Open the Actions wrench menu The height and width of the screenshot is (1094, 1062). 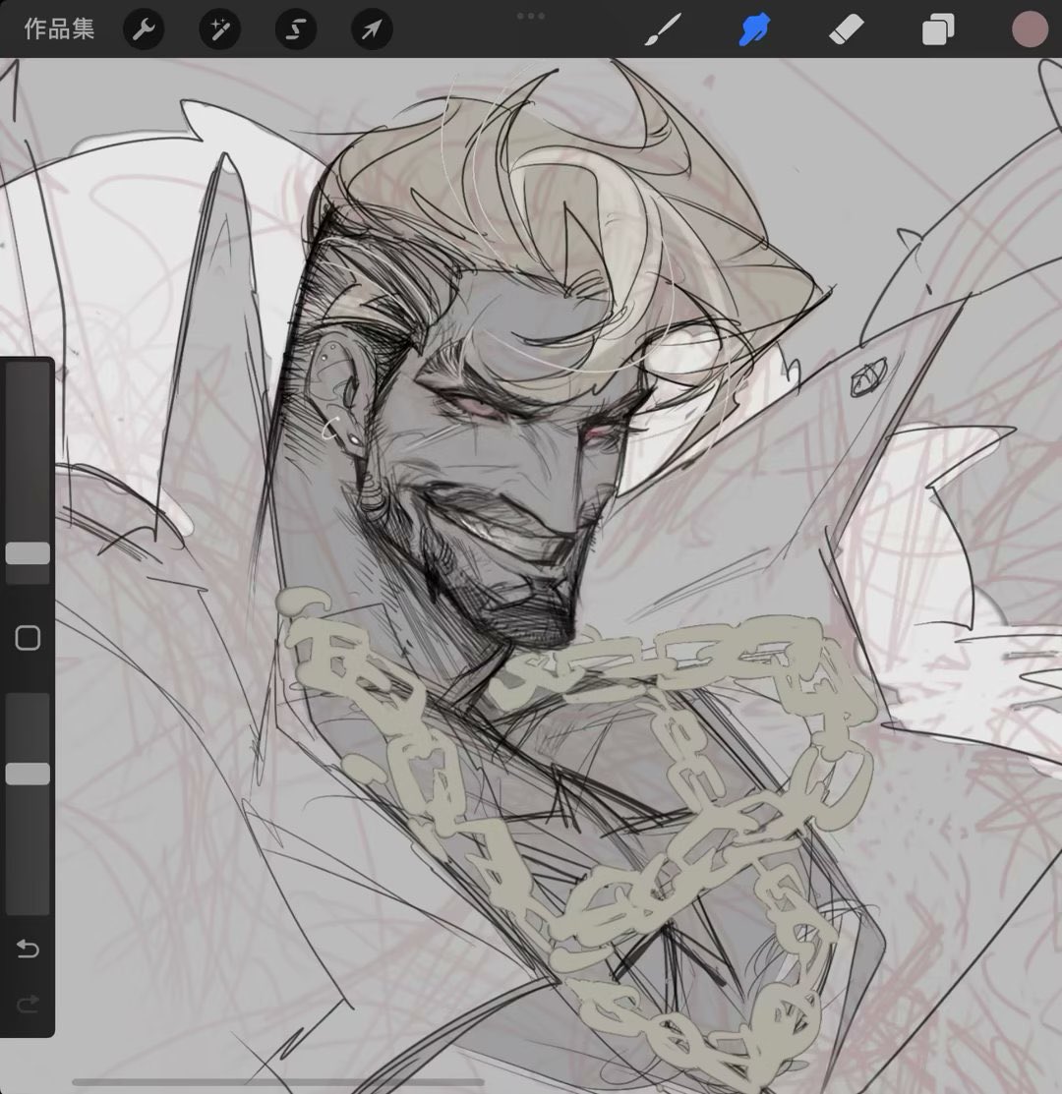click(144, 30)
